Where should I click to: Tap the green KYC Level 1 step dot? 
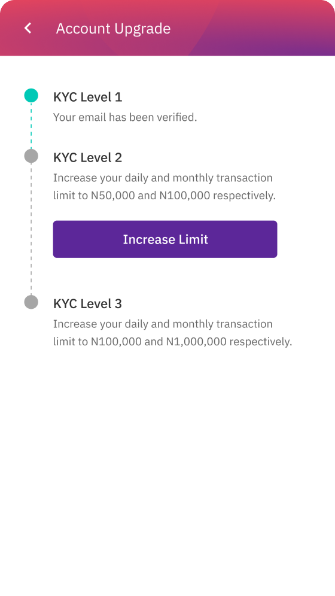coord(31,95)
